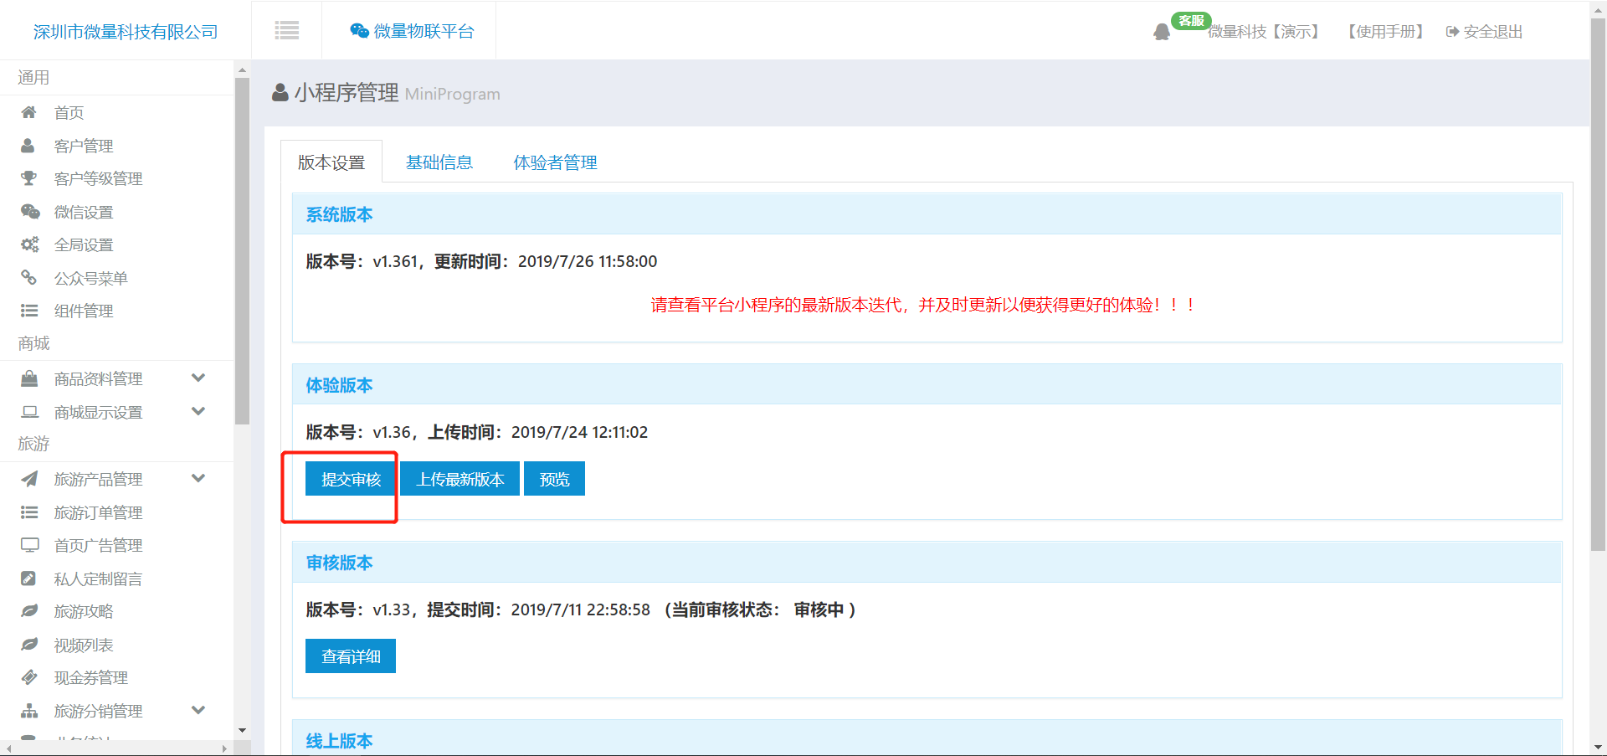The height and width of the screenshot is (756, 1607).
Task: Click the main page scrollbar down arrow
Action: coord(1598,748)
